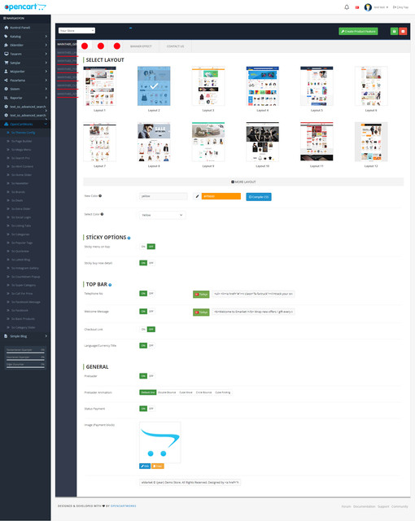Toggle the Welcome Message switch
Viewport: 415px width, 521px height.
(x=147, y=311)
